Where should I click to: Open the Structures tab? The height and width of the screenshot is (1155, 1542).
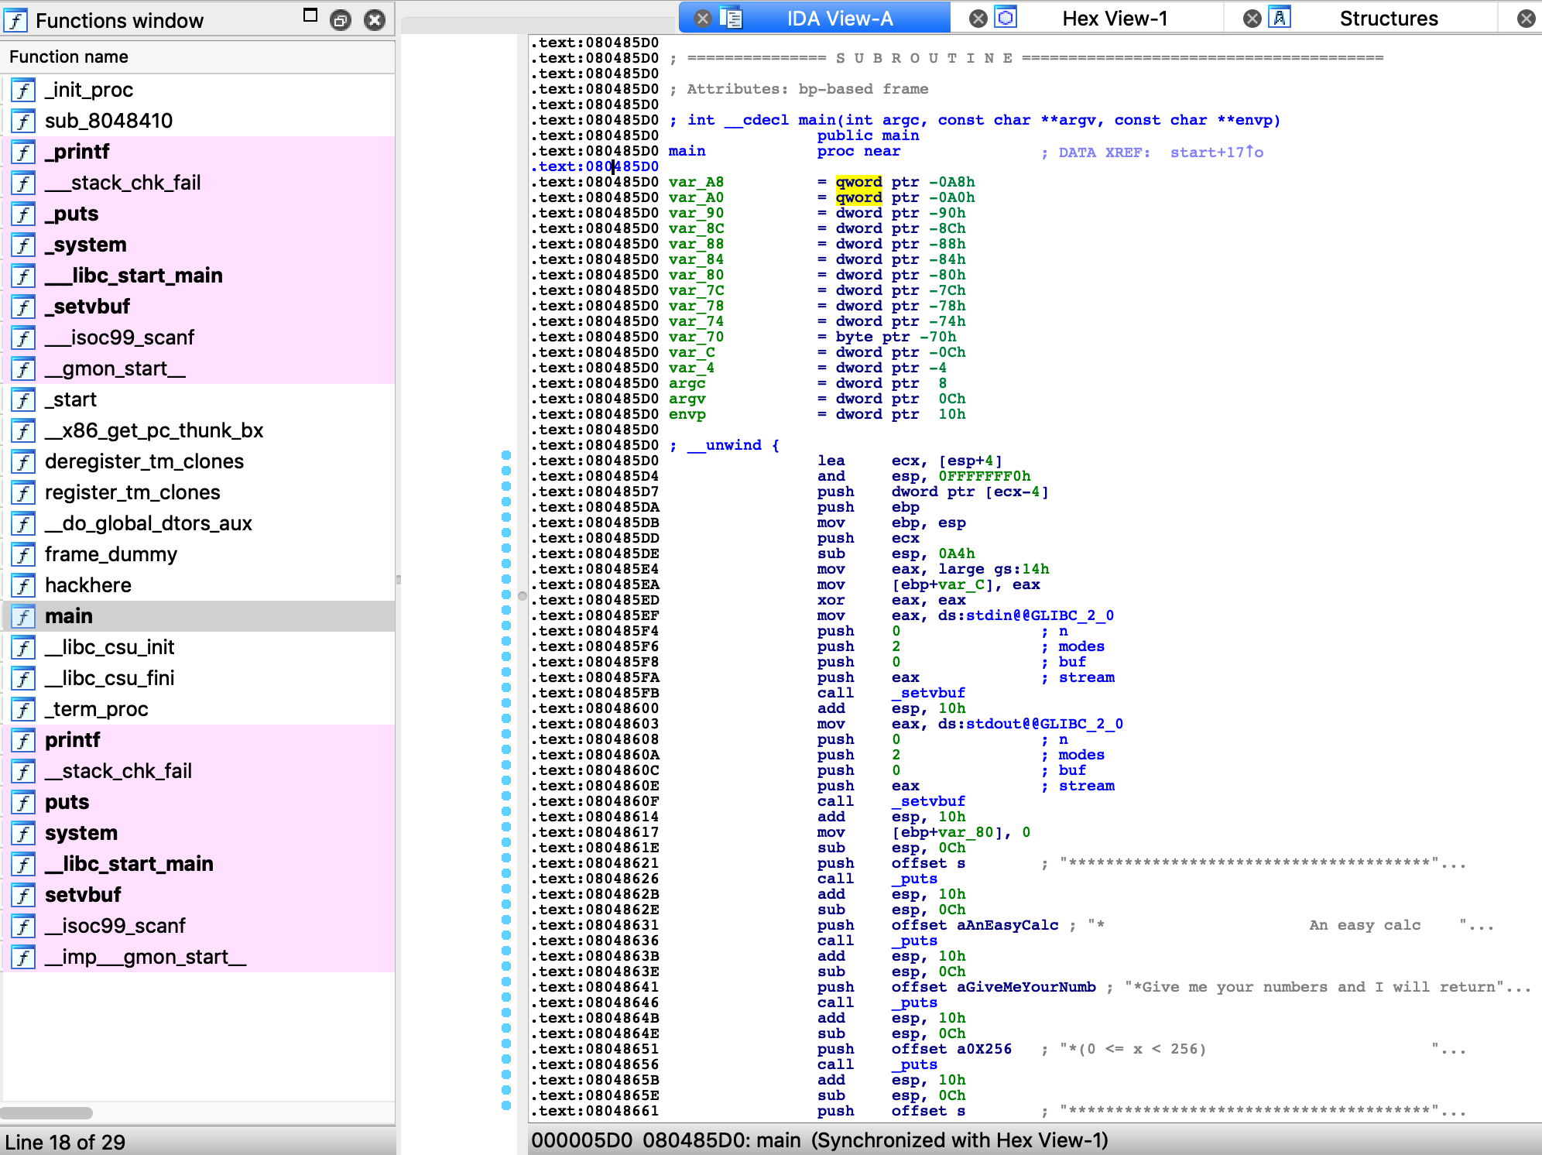(1388, 19)
